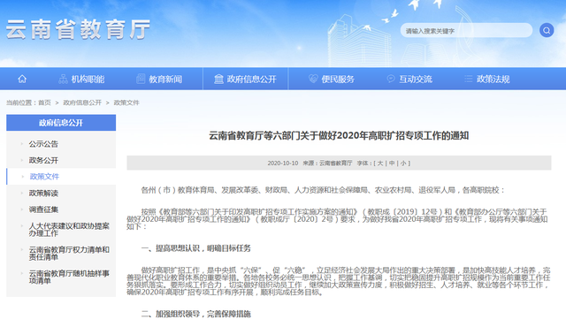Focus the keyword search input field
566x327 pixels.
466,31
